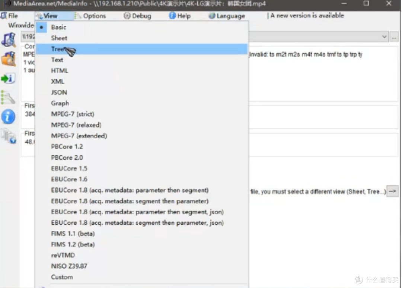Choose the Tree view
The image size is (402, 288).
point(141,49)
